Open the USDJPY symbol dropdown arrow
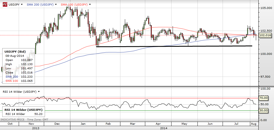Viewport: 274px width, 130px height. [x=22, y=4]
